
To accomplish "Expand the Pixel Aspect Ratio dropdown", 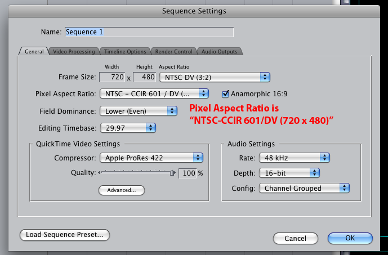I will coord(154,93).
